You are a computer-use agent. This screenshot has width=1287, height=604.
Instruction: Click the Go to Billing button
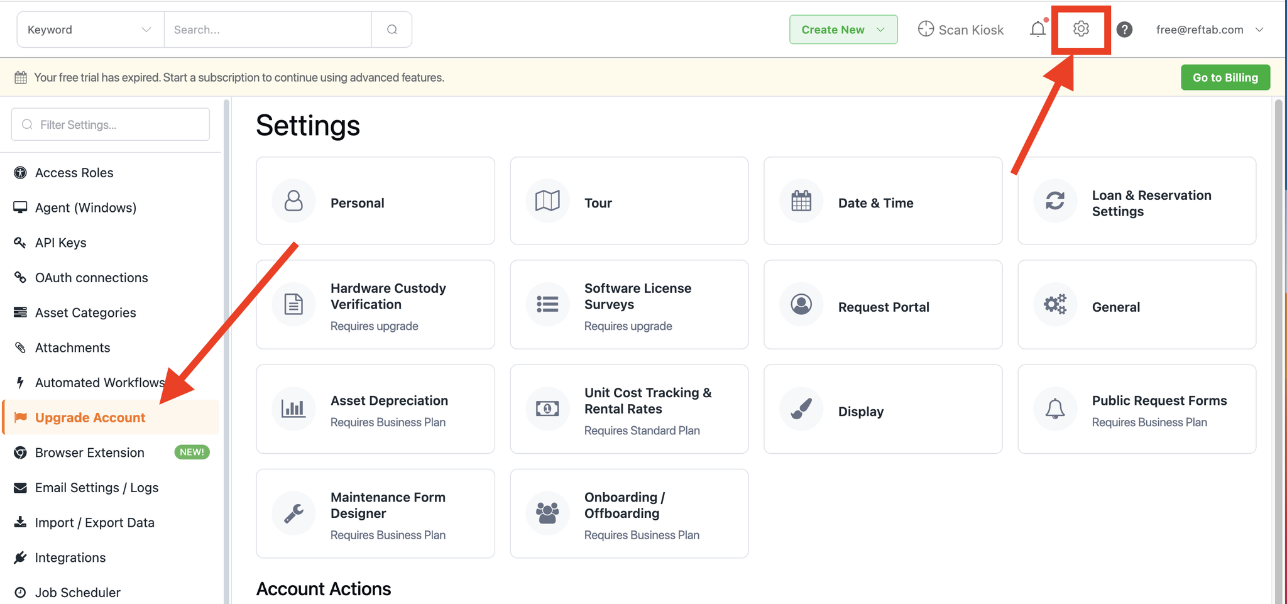coord(1225,77)
